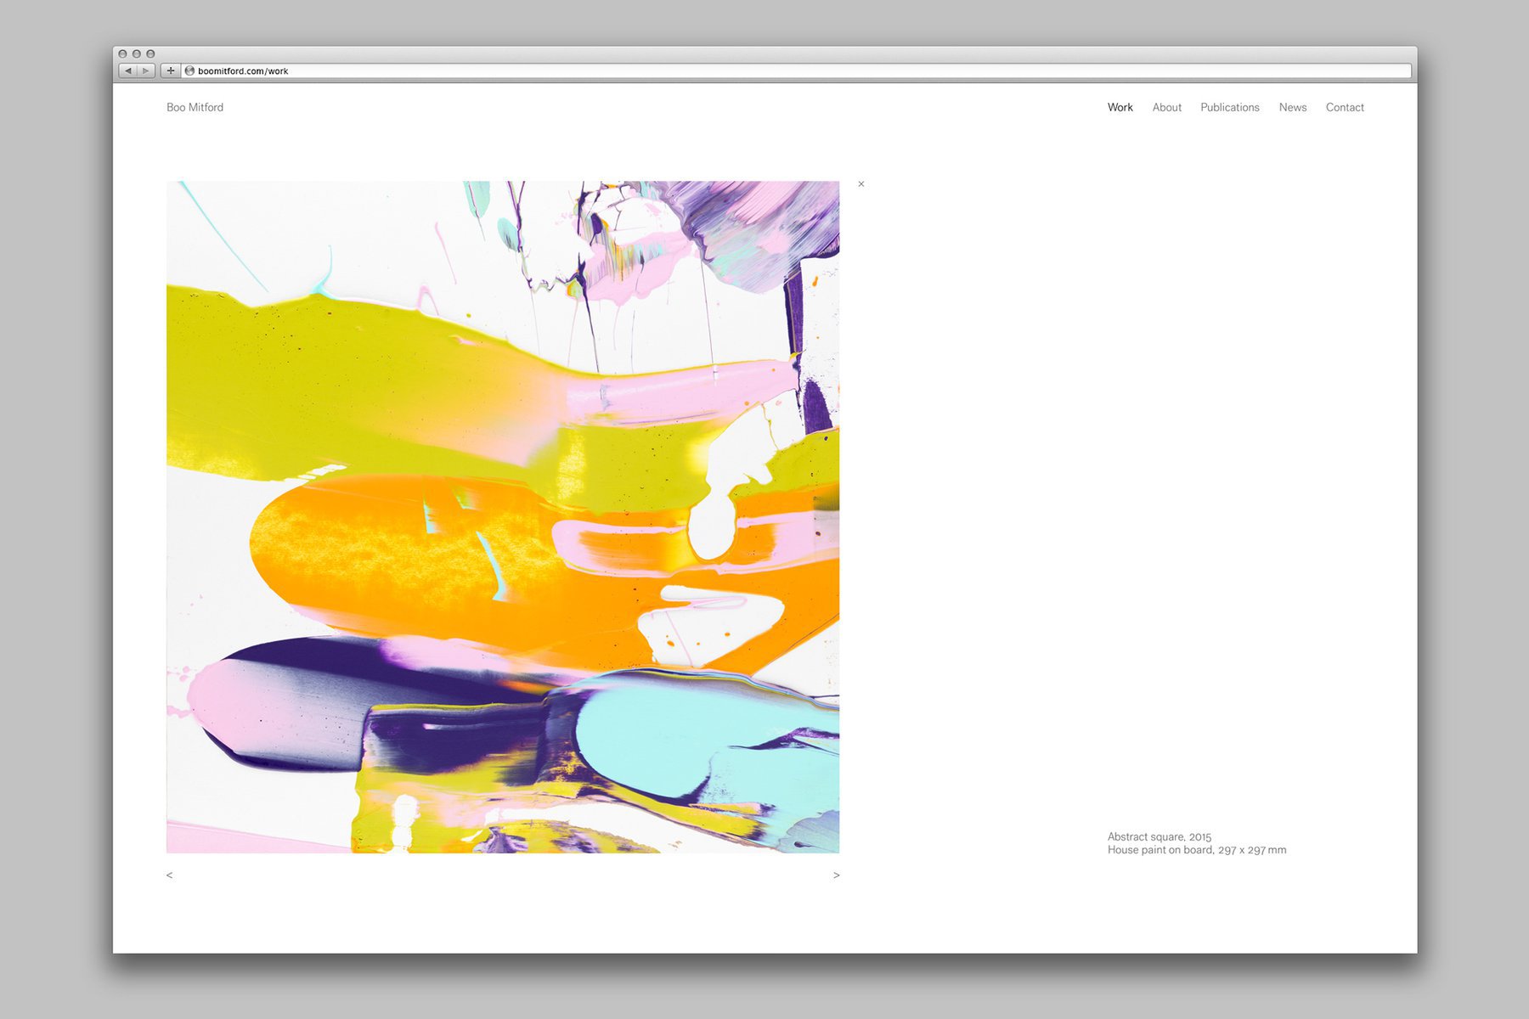
Task: Select the Work navigation item
Action: tap(1120, 107)
